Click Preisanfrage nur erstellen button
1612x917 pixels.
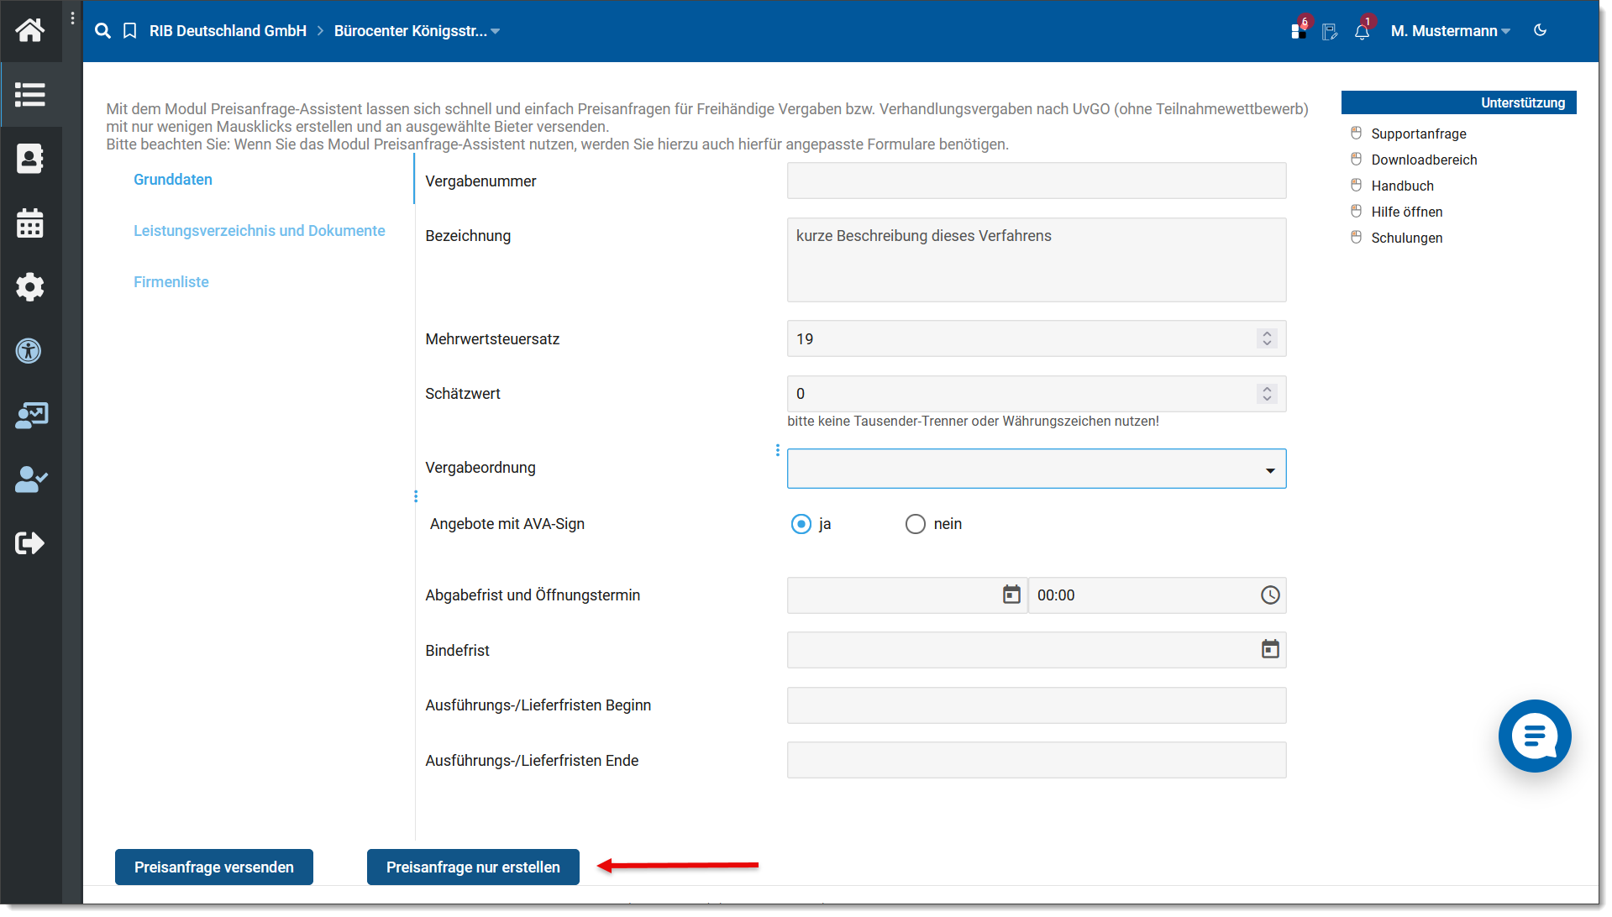pos(473,867)
